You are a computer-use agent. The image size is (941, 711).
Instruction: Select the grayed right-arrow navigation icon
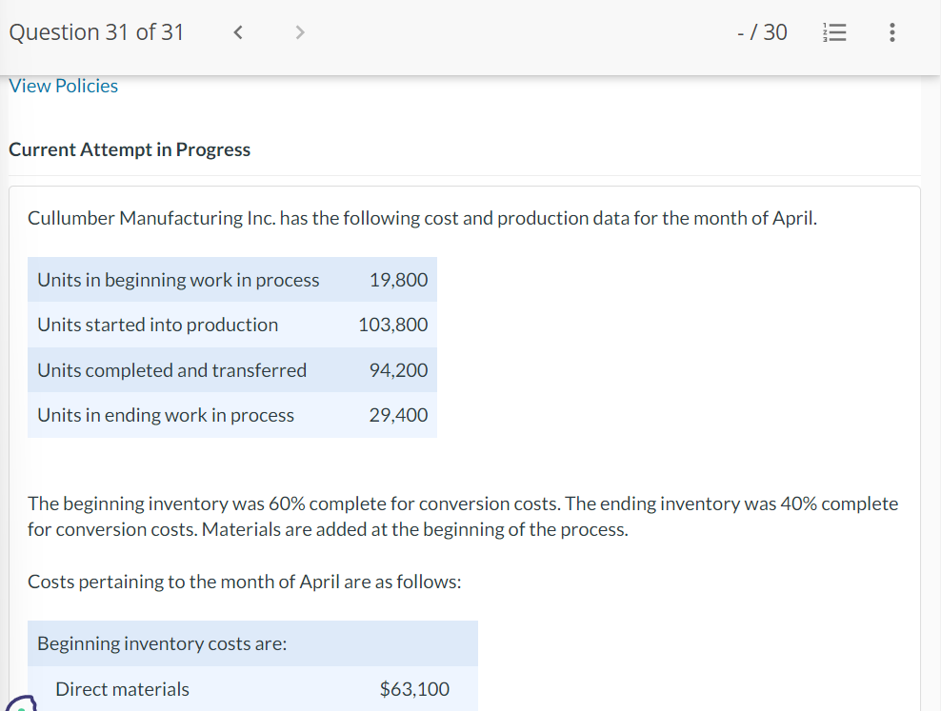(299, 31)
